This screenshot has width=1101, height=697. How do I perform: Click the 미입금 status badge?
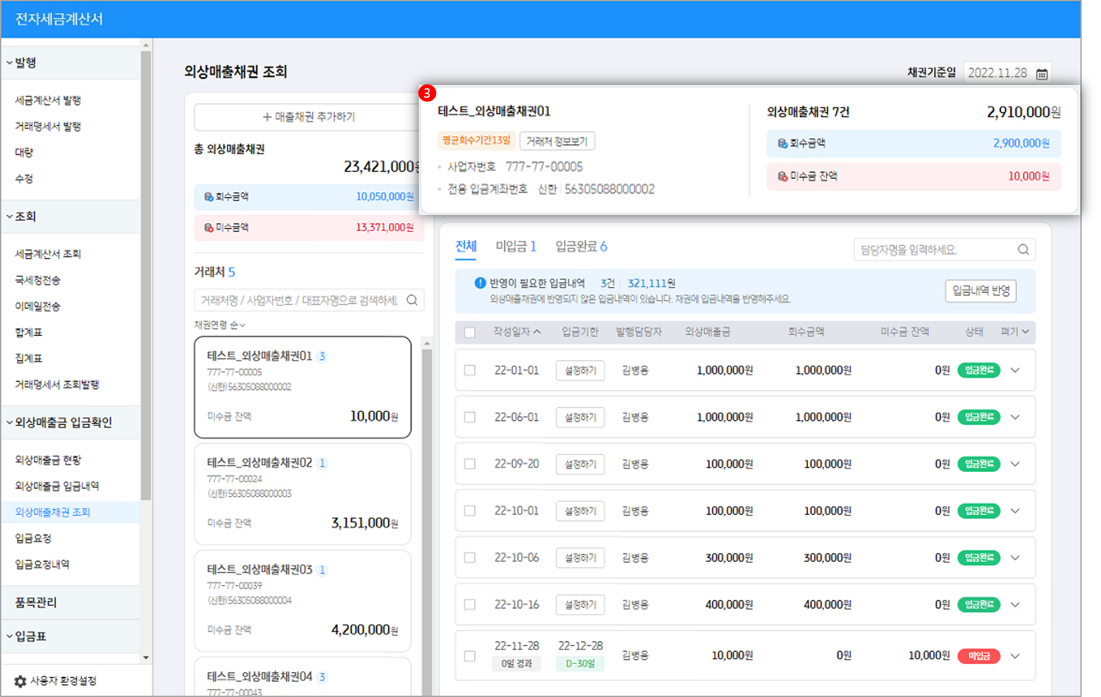[x=979, y=656]
